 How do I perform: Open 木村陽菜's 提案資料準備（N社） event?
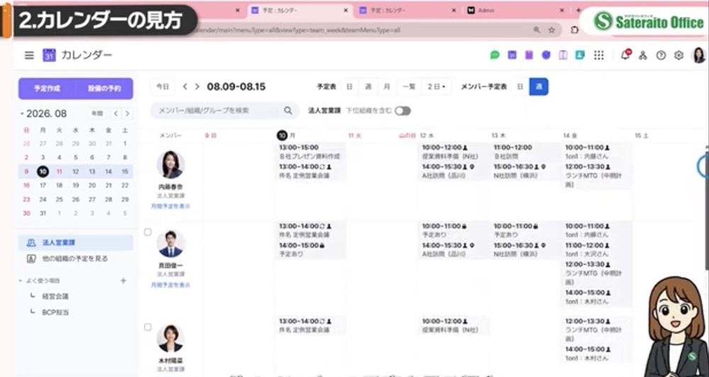(454, 326)
